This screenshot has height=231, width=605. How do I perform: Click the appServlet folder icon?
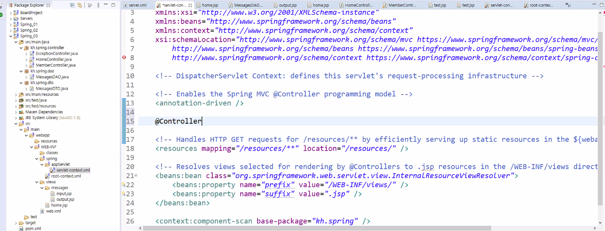click(x=48, y=164)
